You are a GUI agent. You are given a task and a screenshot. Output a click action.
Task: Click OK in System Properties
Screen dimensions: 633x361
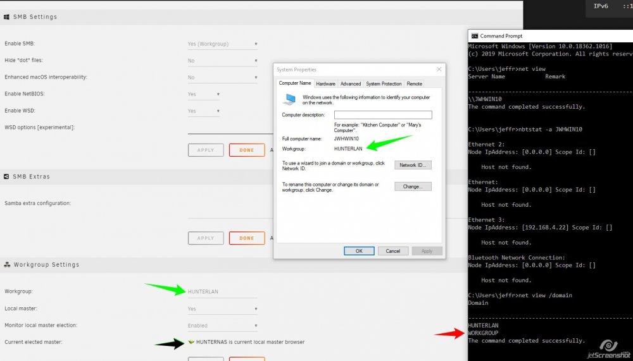(x=359, y=251)
